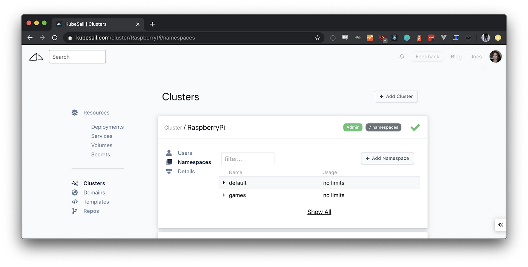Screen dimensions: 528x267
Task: Click the KubeSail sailboat logo
Action: 36,56
